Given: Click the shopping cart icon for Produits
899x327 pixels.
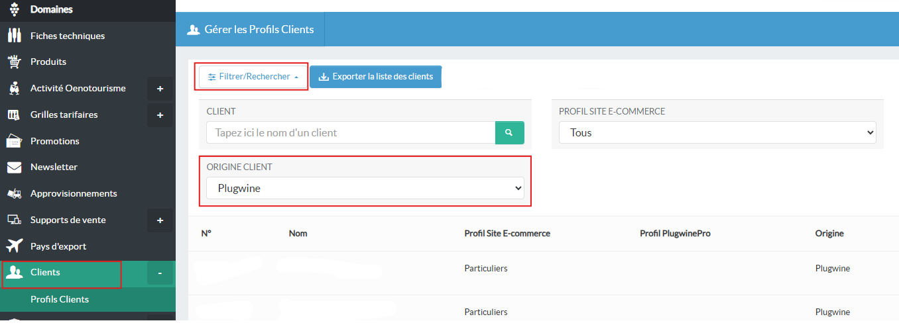Looking at the screenshot, I should click(14, 62).
